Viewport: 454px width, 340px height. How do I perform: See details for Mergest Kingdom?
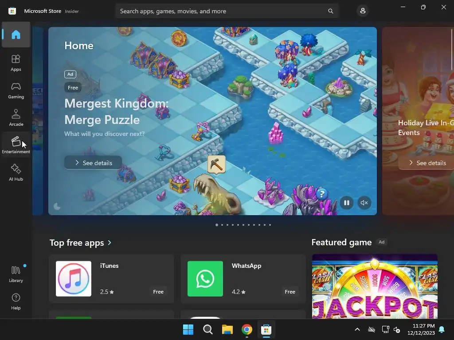[93, 163]
